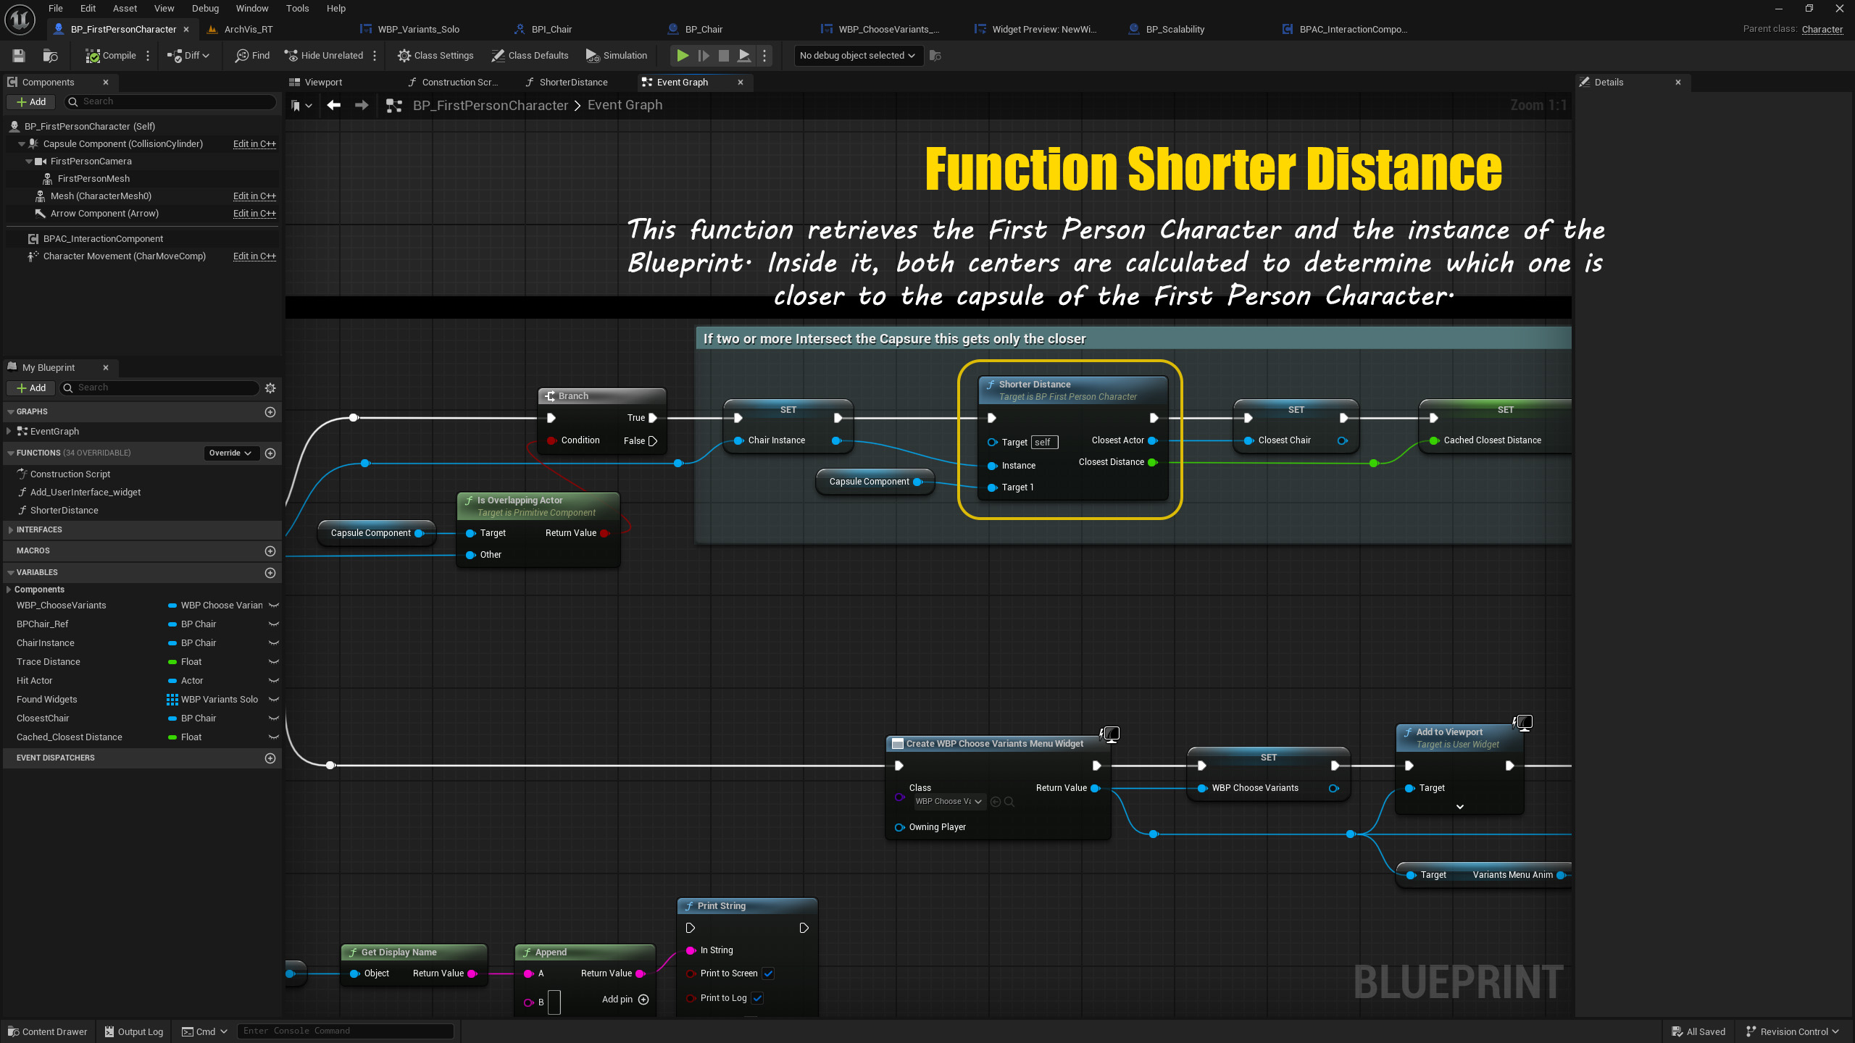Click the Compile button icon
This screenshot has width=1855, height=1043.
click(93, 56)
